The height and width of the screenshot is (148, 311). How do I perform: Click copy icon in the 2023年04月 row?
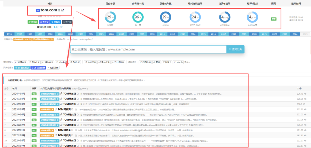78,114
